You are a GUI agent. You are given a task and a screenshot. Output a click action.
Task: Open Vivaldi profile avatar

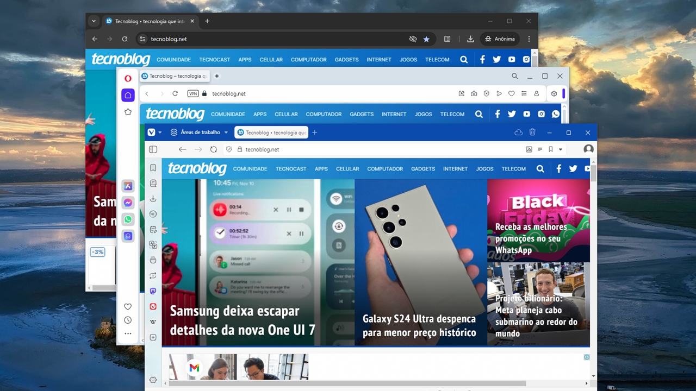pos(588,149)
